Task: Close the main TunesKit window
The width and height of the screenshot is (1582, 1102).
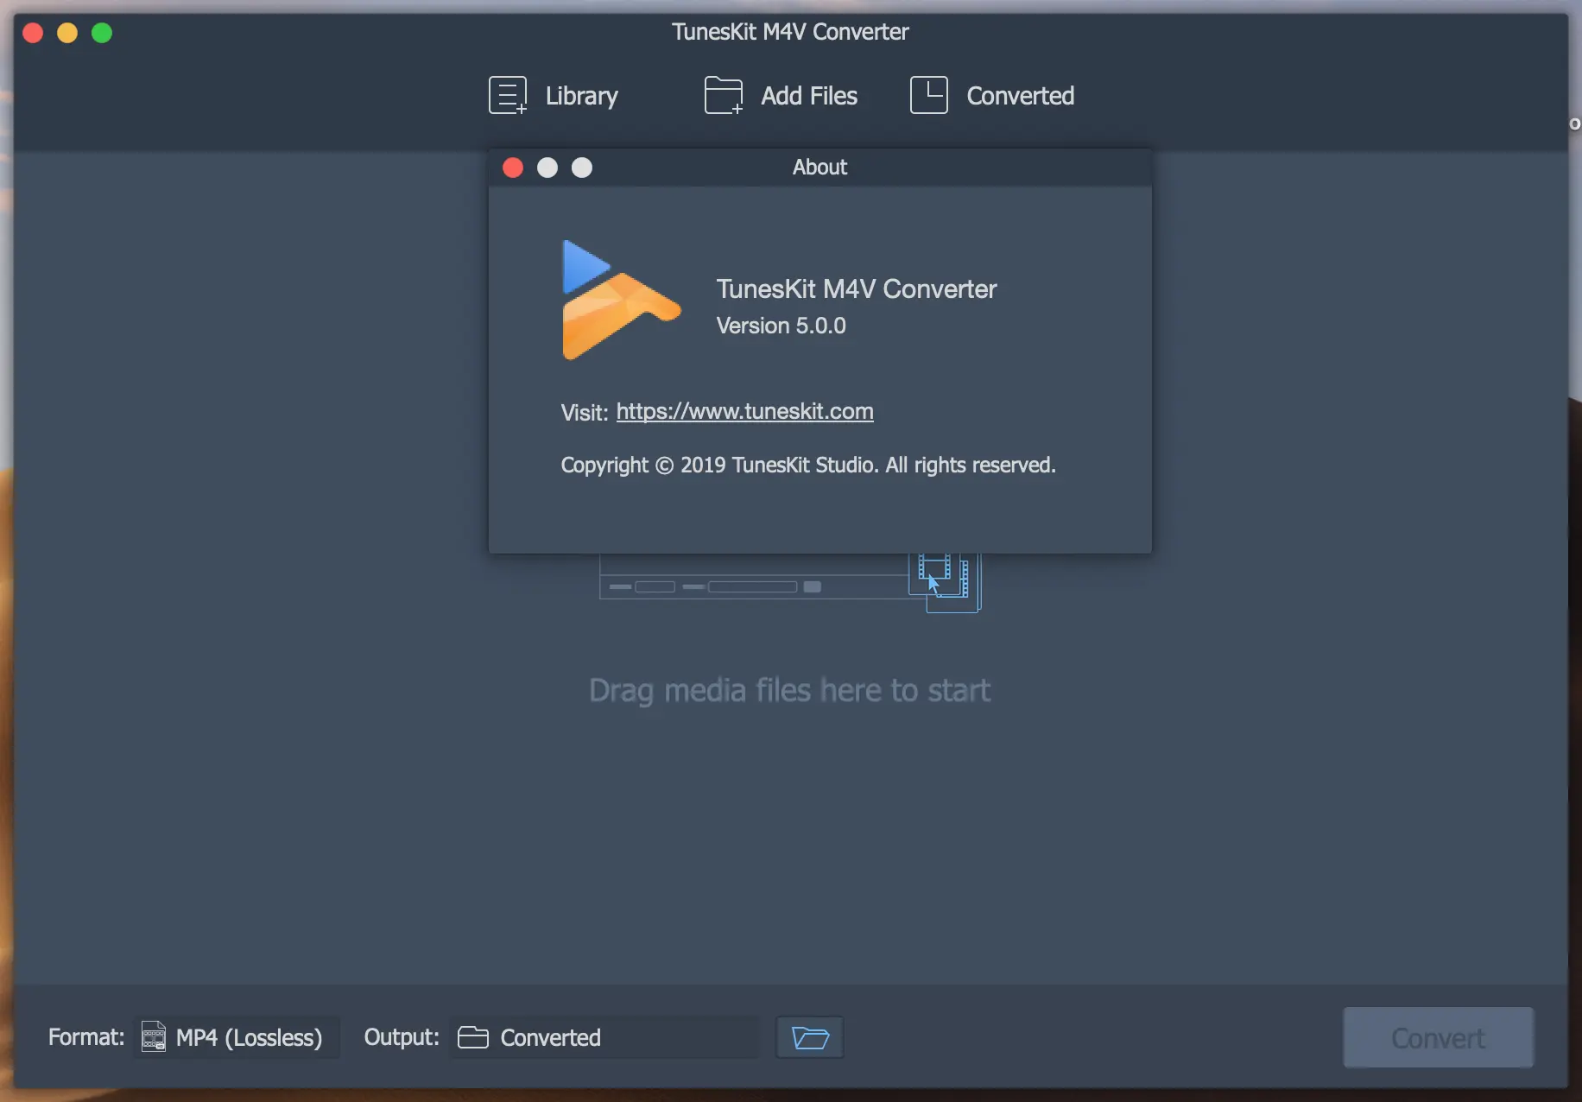Action: (33, 33)
